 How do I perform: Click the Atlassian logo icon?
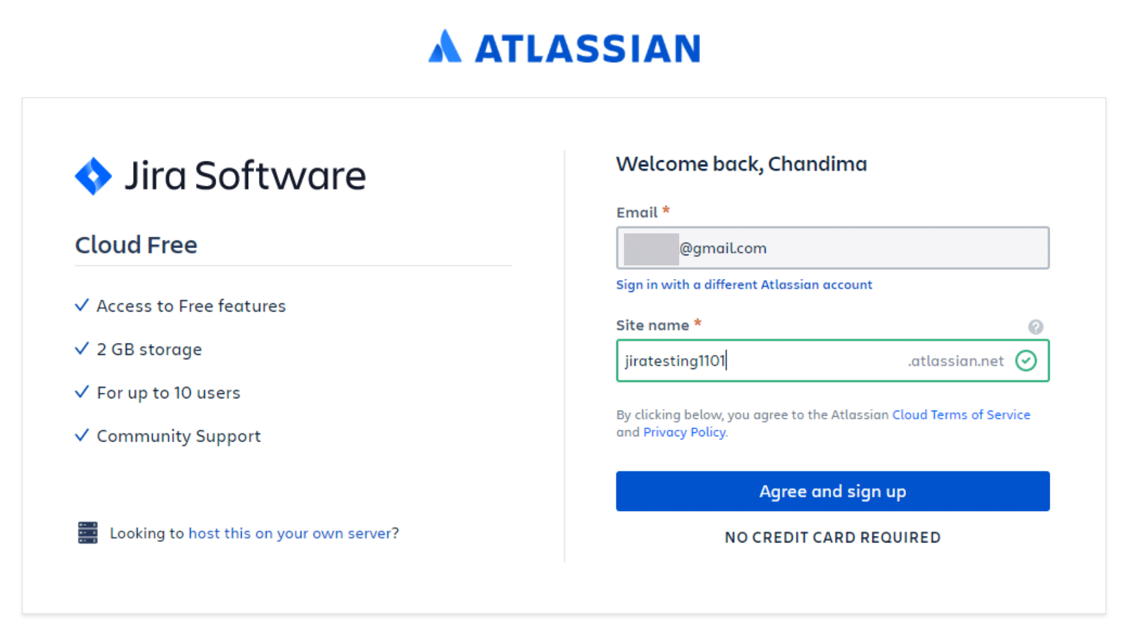pos(445,47)
